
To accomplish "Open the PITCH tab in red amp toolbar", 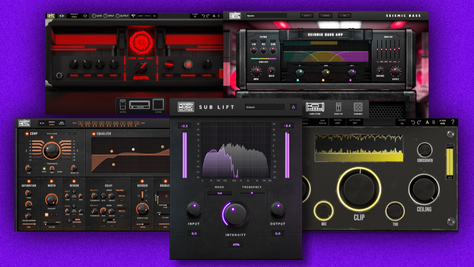I will point(147,16).
